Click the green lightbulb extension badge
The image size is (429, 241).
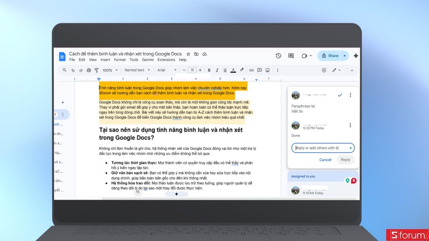[x=347, y=181]
